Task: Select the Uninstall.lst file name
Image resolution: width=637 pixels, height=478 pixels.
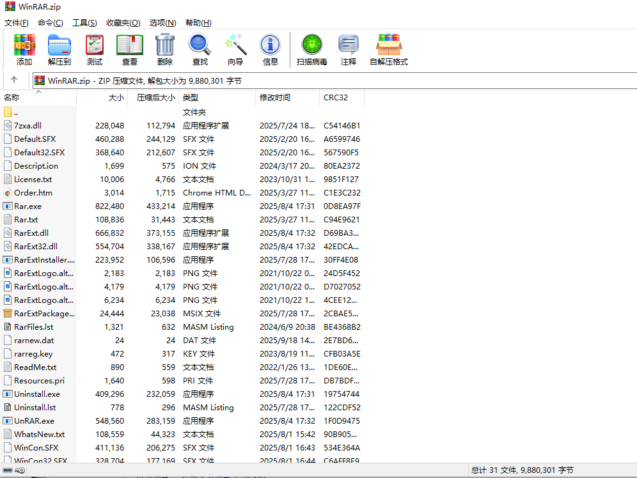Action: coord(35,408)
